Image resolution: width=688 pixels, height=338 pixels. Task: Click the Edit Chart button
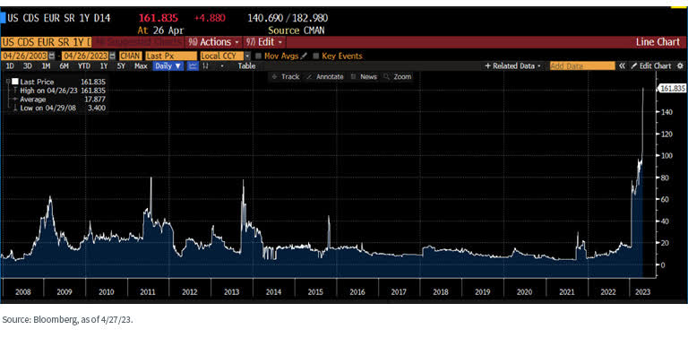click(651, 65)
